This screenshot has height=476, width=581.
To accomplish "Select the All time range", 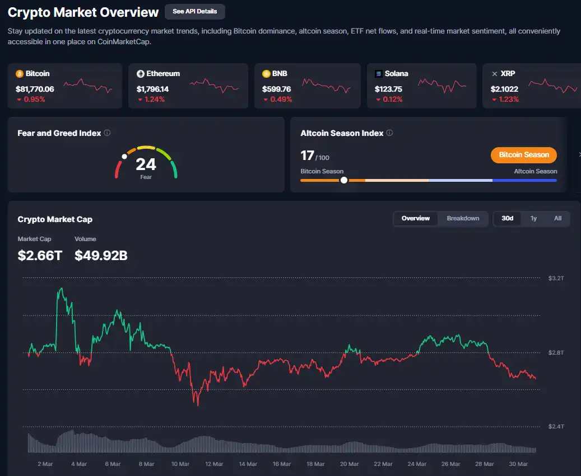I will (x=557, y=218).
